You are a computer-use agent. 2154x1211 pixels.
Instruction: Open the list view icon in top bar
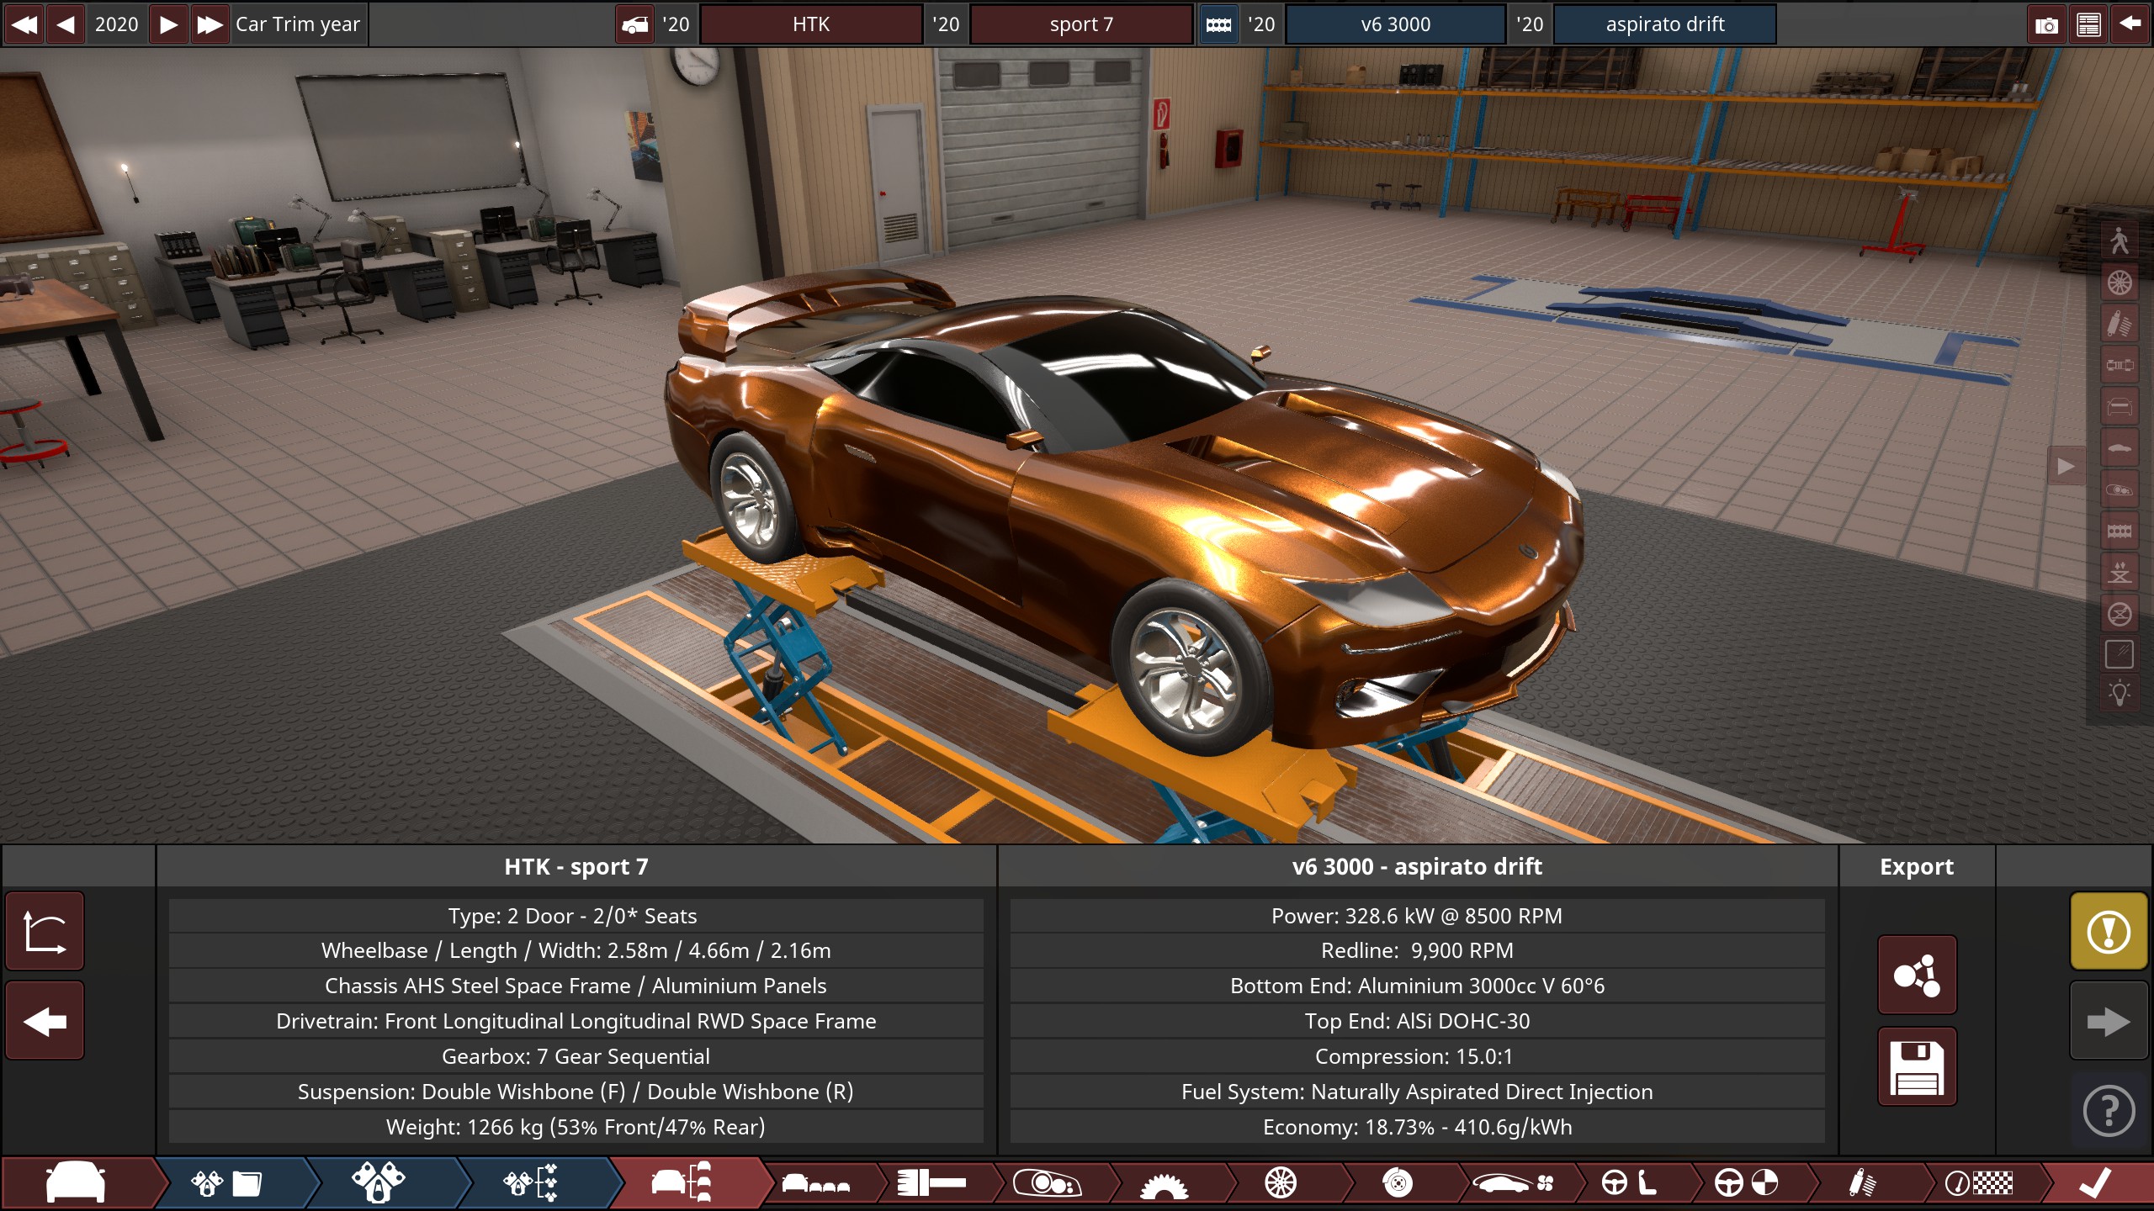2088,24
